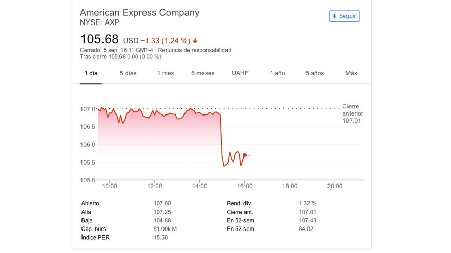Click the 12:00 time axis label

click(154, 186)
